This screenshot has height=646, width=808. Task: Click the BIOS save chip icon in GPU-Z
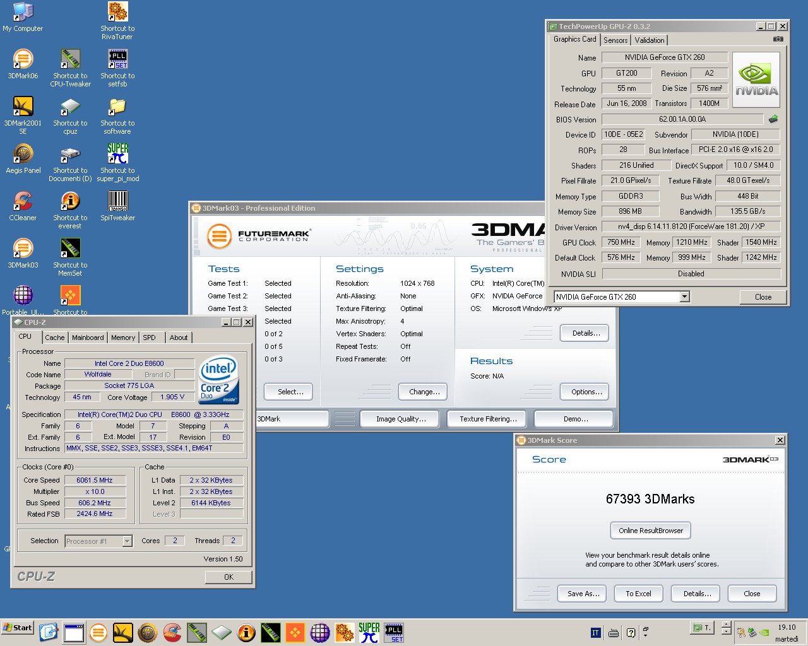pos(773,119)
